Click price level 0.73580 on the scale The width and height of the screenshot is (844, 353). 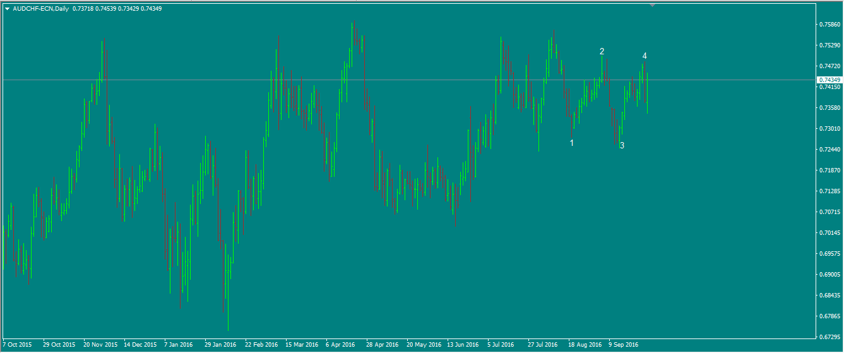pyautogui.click(x=829, y=108)
